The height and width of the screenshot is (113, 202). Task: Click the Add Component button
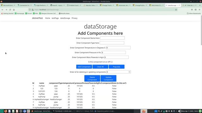(84, 67)
